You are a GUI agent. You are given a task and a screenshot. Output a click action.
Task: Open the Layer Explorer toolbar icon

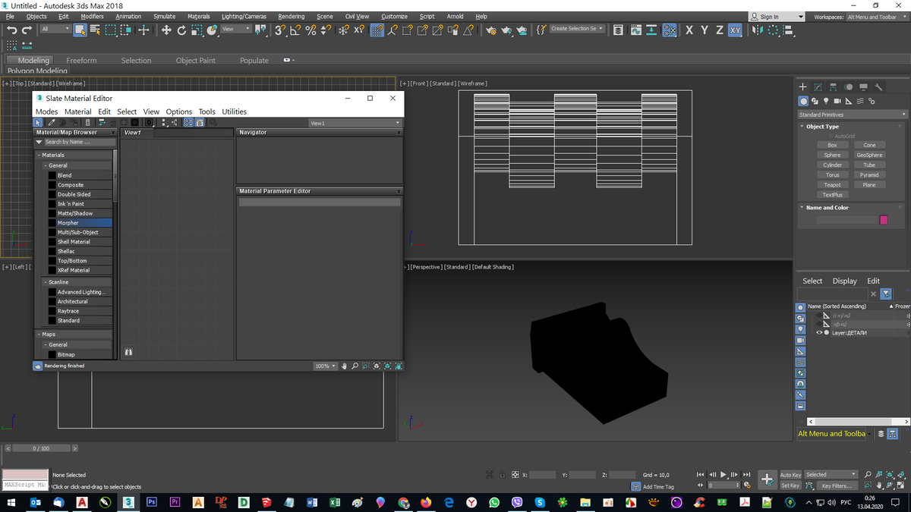pyautogui.click(x=618, y=30)
